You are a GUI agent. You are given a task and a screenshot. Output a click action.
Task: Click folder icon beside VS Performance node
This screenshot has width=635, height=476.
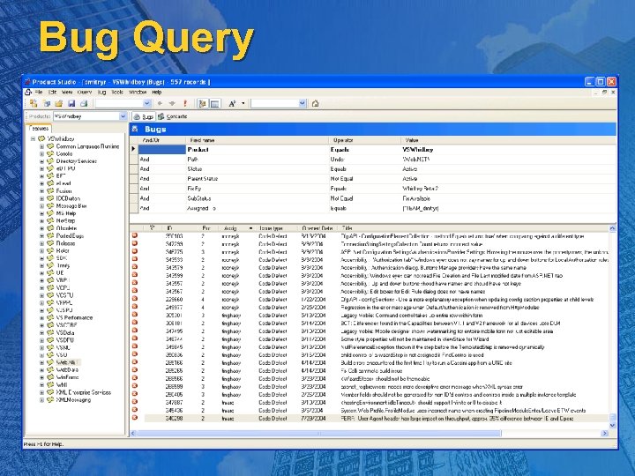[50, 317]
